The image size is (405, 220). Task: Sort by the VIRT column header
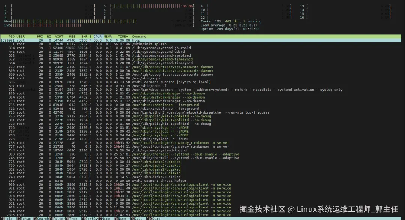(x=59, y=37)
